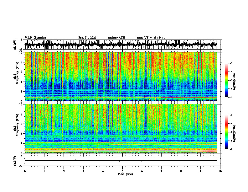Click the ch.1 colorbar "-3" label
248x192 pixels.
point(231,63)
